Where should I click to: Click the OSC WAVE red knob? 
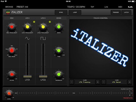point(12,51)
